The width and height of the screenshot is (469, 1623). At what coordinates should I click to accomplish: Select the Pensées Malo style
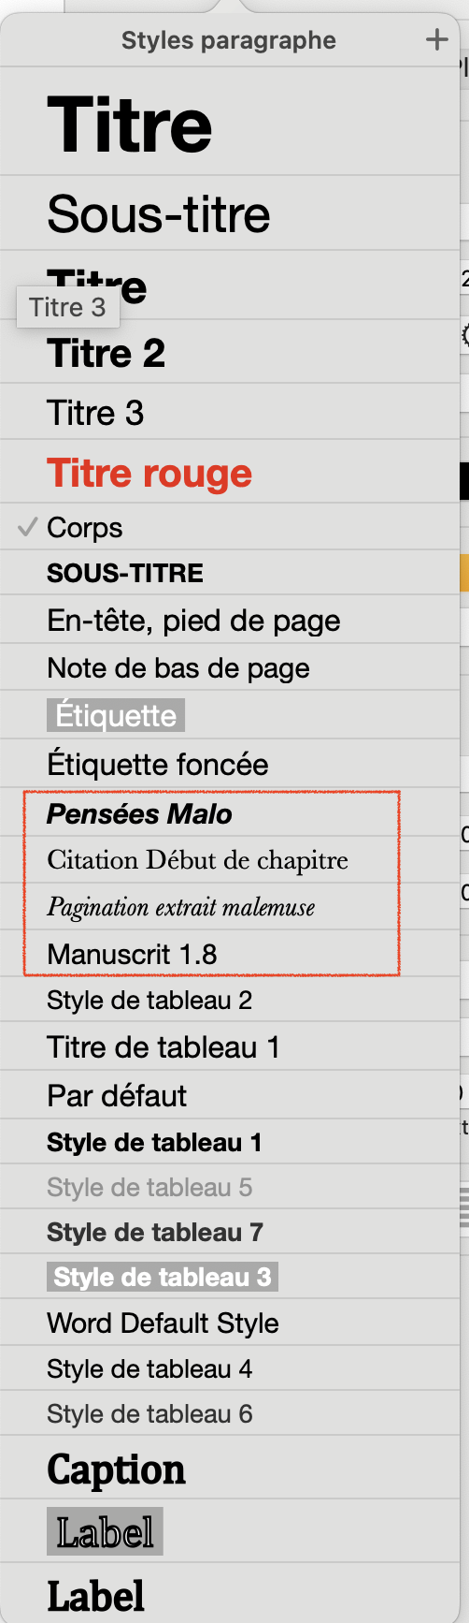coord(230,812)
